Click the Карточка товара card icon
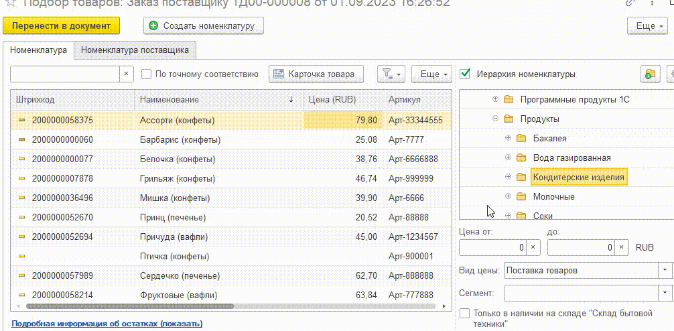The height and width of the screenshot is (331, 674). coord(279,74)
